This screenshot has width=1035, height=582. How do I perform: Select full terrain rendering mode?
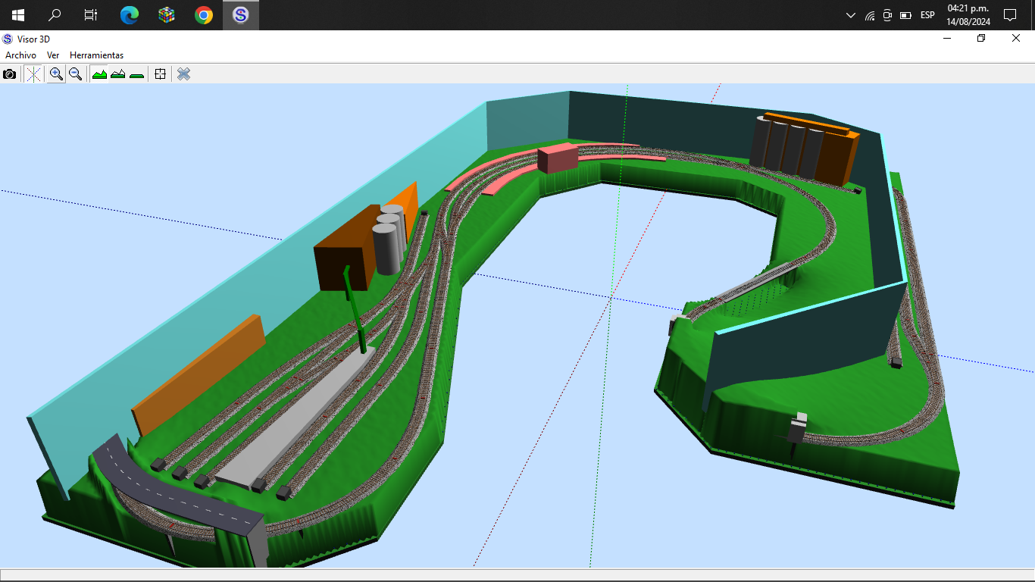click(x=99, y=74)
